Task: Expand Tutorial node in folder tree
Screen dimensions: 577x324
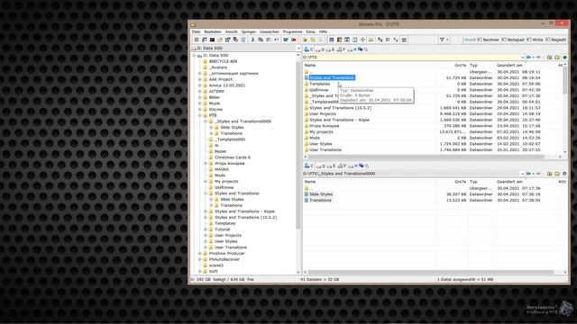Action: [206, 229]
